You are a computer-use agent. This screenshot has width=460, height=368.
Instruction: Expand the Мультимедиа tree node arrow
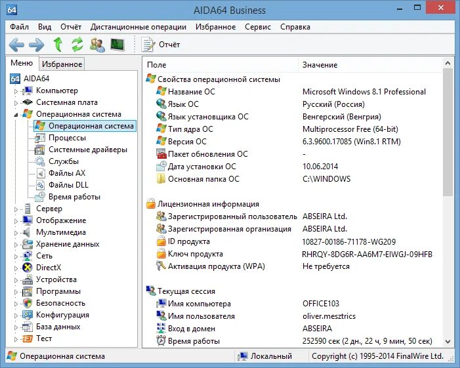pyautogui.click(x=16, y=233)
